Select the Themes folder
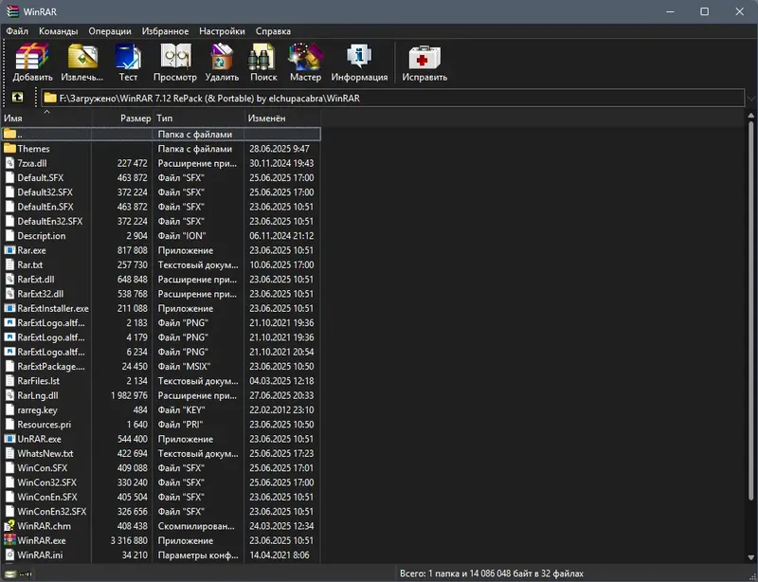This screenshot has height=582, width=758. click(161, 149)
